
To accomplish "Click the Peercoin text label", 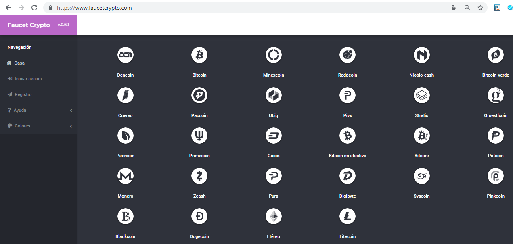I will coord(126,156).
